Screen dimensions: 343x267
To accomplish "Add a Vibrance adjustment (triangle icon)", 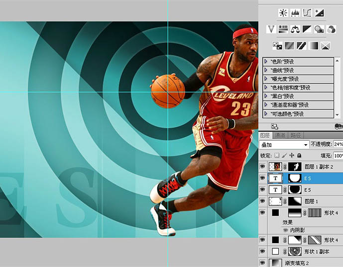I will pos(271,29).
